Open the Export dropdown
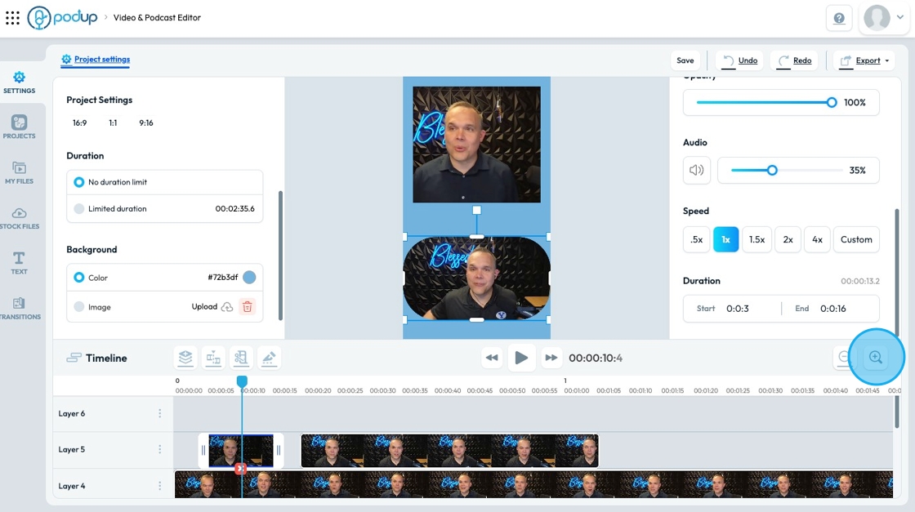Image resolution: width=915 pixels, height=512 pixels. coord(864,60)
